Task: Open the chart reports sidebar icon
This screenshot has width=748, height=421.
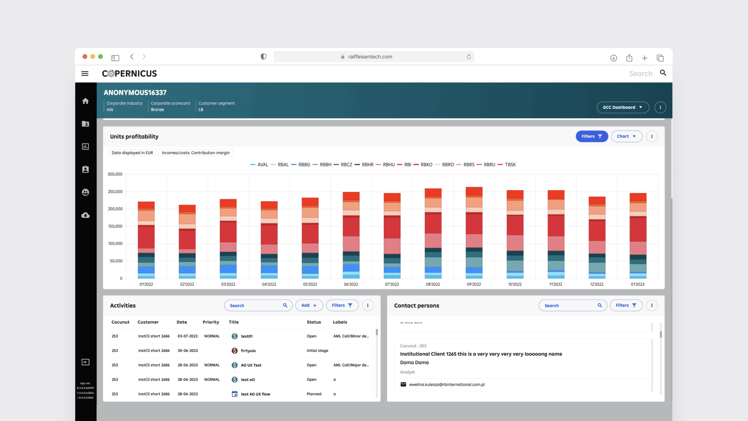Action: point(85,147)
